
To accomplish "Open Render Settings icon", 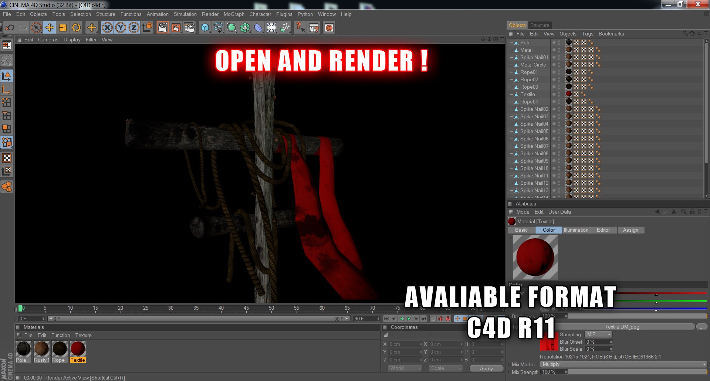I will click(x=189, y=27).
